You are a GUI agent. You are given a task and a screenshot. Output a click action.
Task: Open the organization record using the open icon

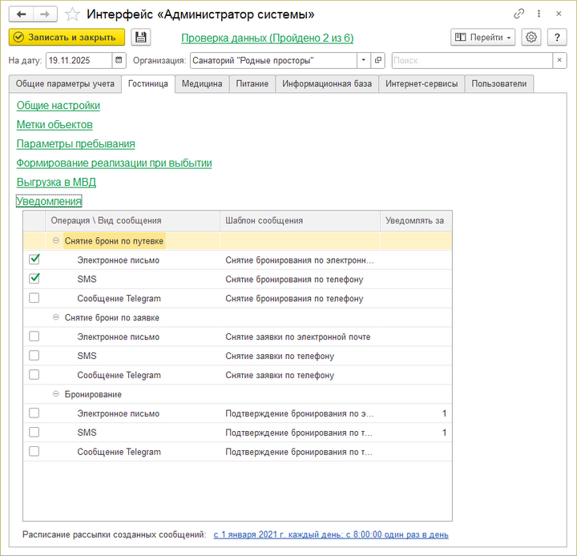[x=379, y=60]
